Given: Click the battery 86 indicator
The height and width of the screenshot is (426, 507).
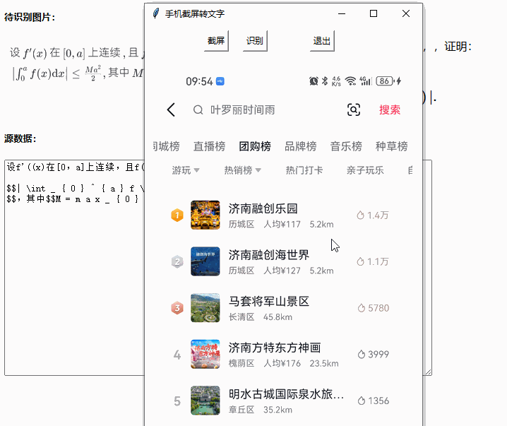Looking at the screenshot, I should pos(385,81).
